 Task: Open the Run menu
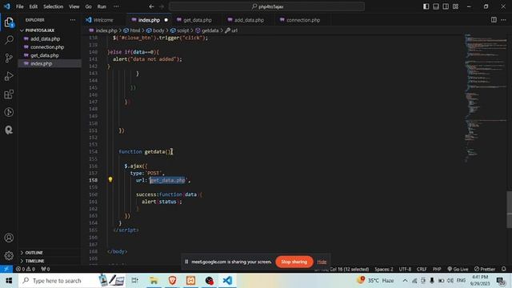click(102, 6)
